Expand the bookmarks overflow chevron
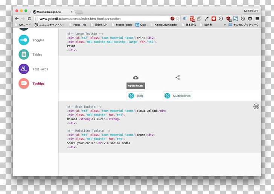The height and width of the screenshot is (194, 274). 225,25
